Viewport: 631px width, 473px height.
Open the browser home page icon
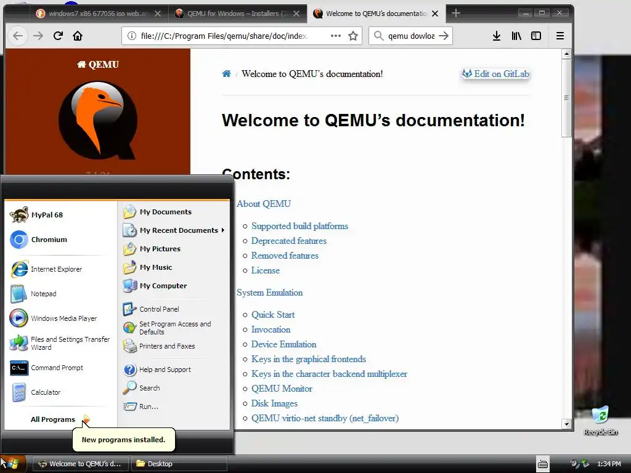coord(78,36)
